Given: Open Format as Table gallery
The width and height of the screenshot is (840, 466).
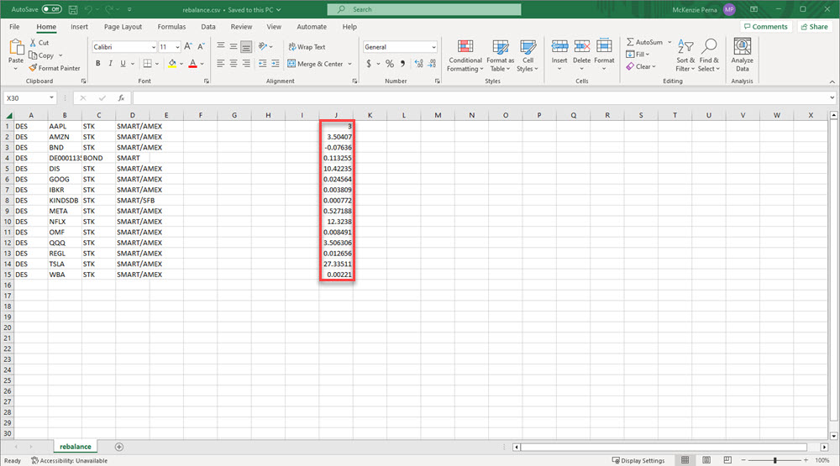Looking at the screenshot, I should click(x=501, y=55).
